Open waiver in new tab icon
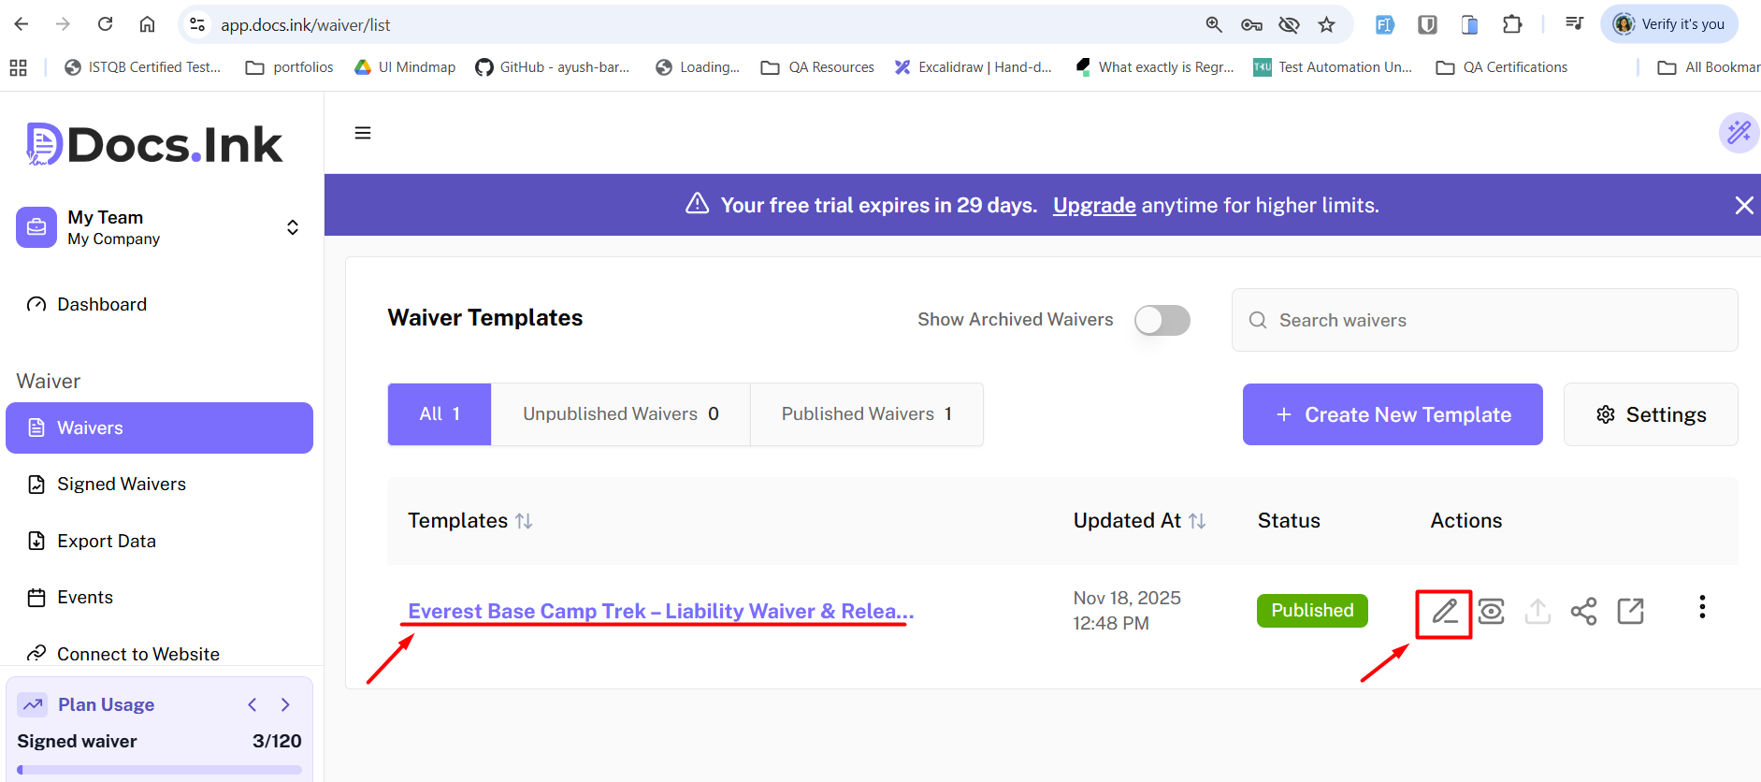This screenshot has height=782, width=1761. 1630,612
